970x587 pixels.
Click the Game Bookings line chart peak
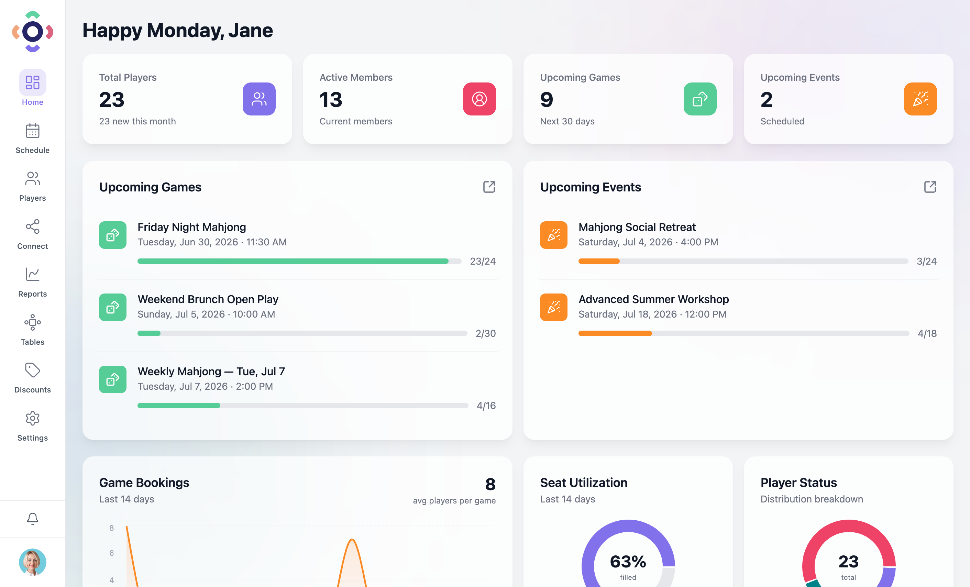point(352,540)
